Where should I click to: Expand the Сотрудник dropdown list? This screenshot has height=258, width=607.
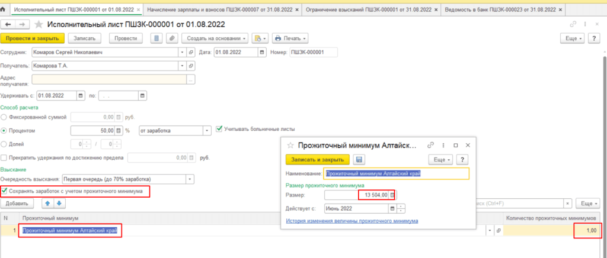pos(180,52)
